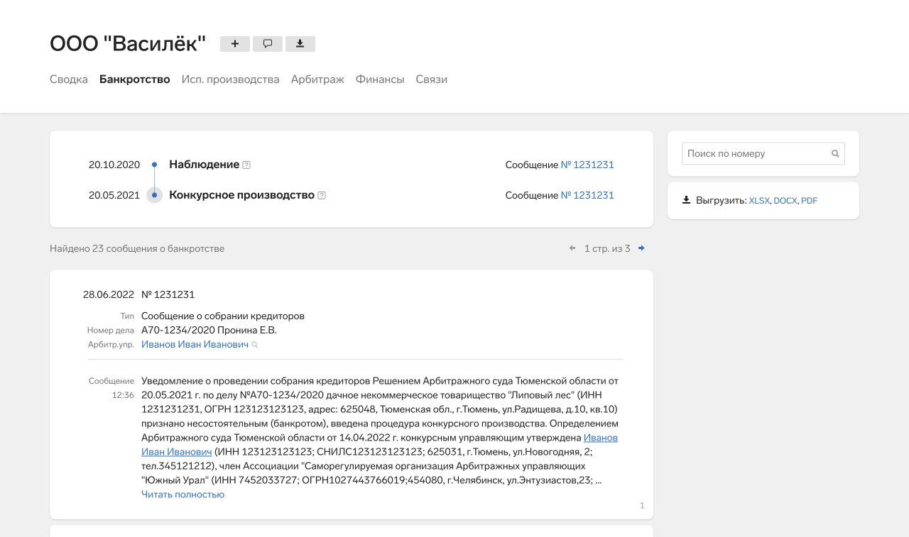Click message date 28.06.2022
The image size is (909, 537).
[x=109, y=294]
